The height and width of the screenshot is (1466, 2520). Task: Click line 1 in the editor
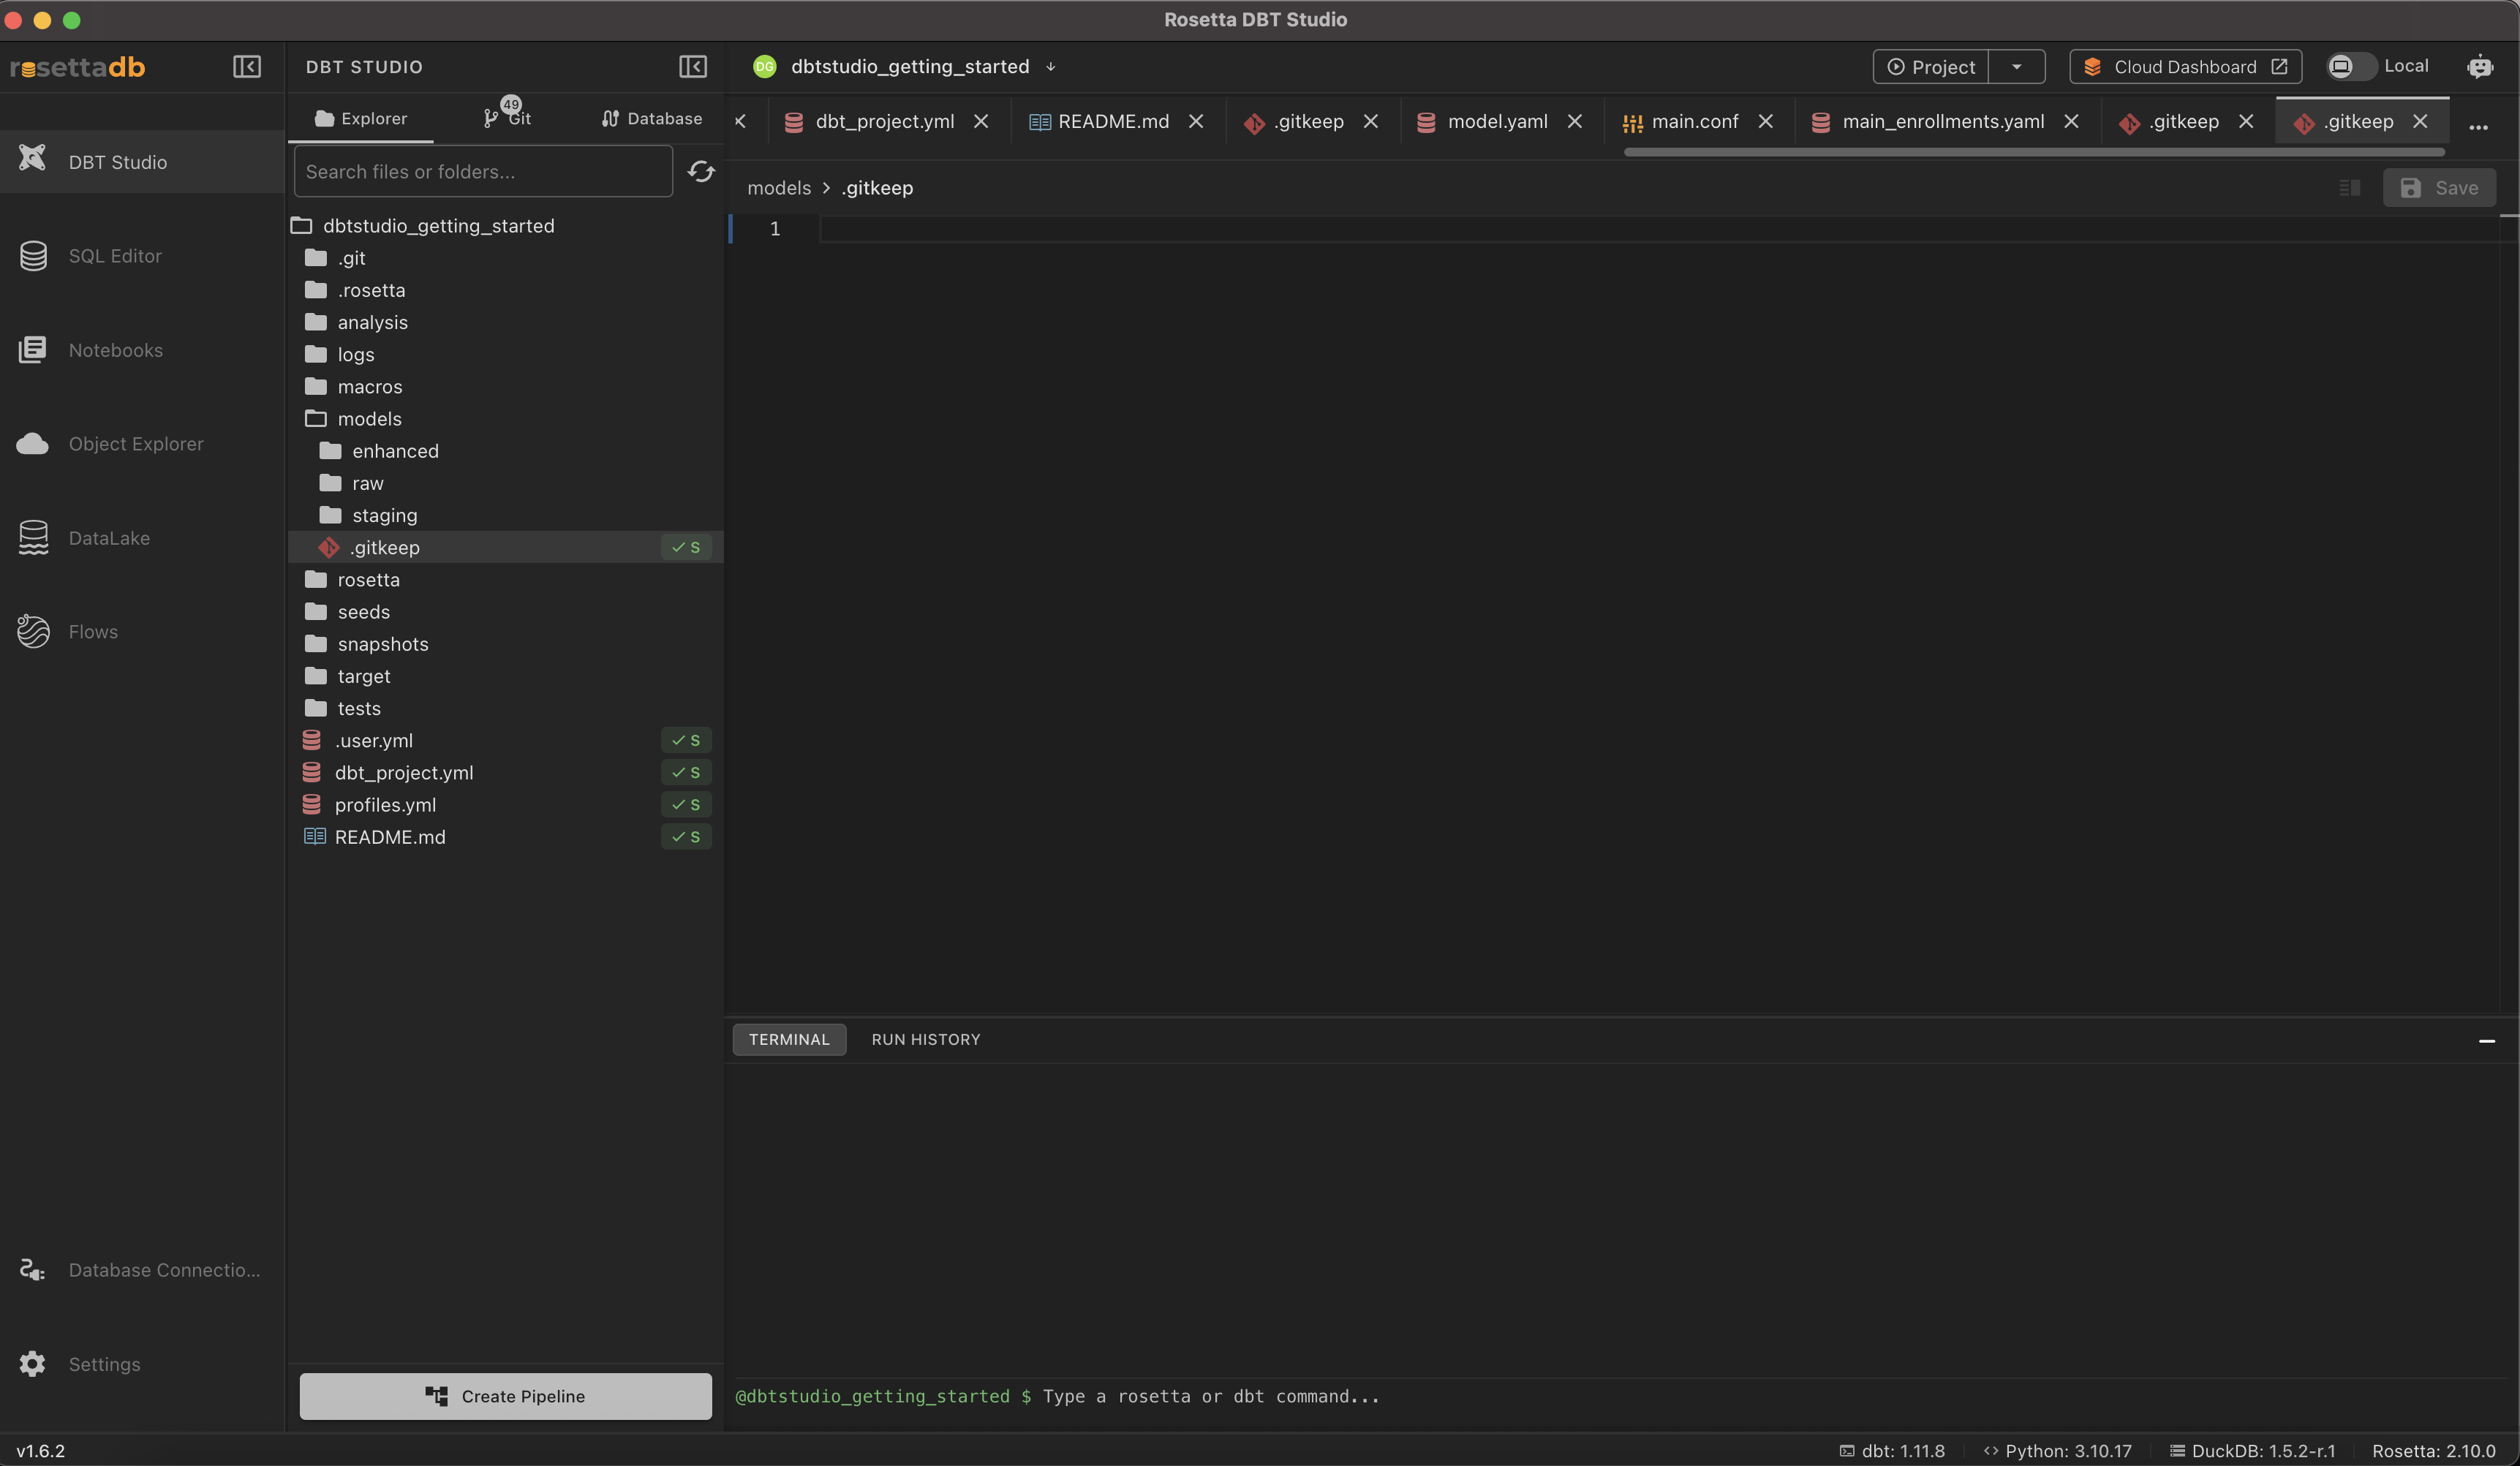[x=1660, y=229]
